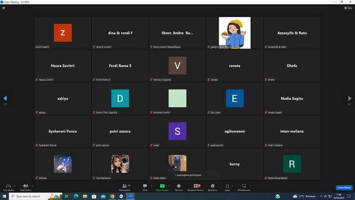
Task: Select the berny participant tile
Action: [235, 164]
